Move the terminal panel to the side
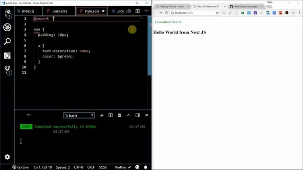This screenshot has width=303, height=170. pos(137,115)
